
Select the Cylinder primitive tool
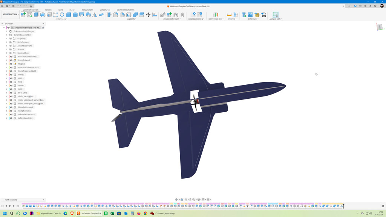75,15
